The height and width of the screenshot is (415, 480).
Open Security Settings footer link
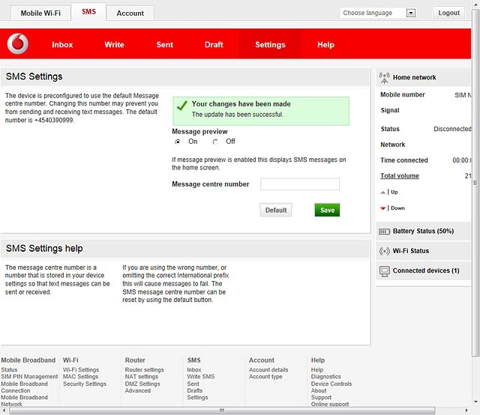[85, 384]
